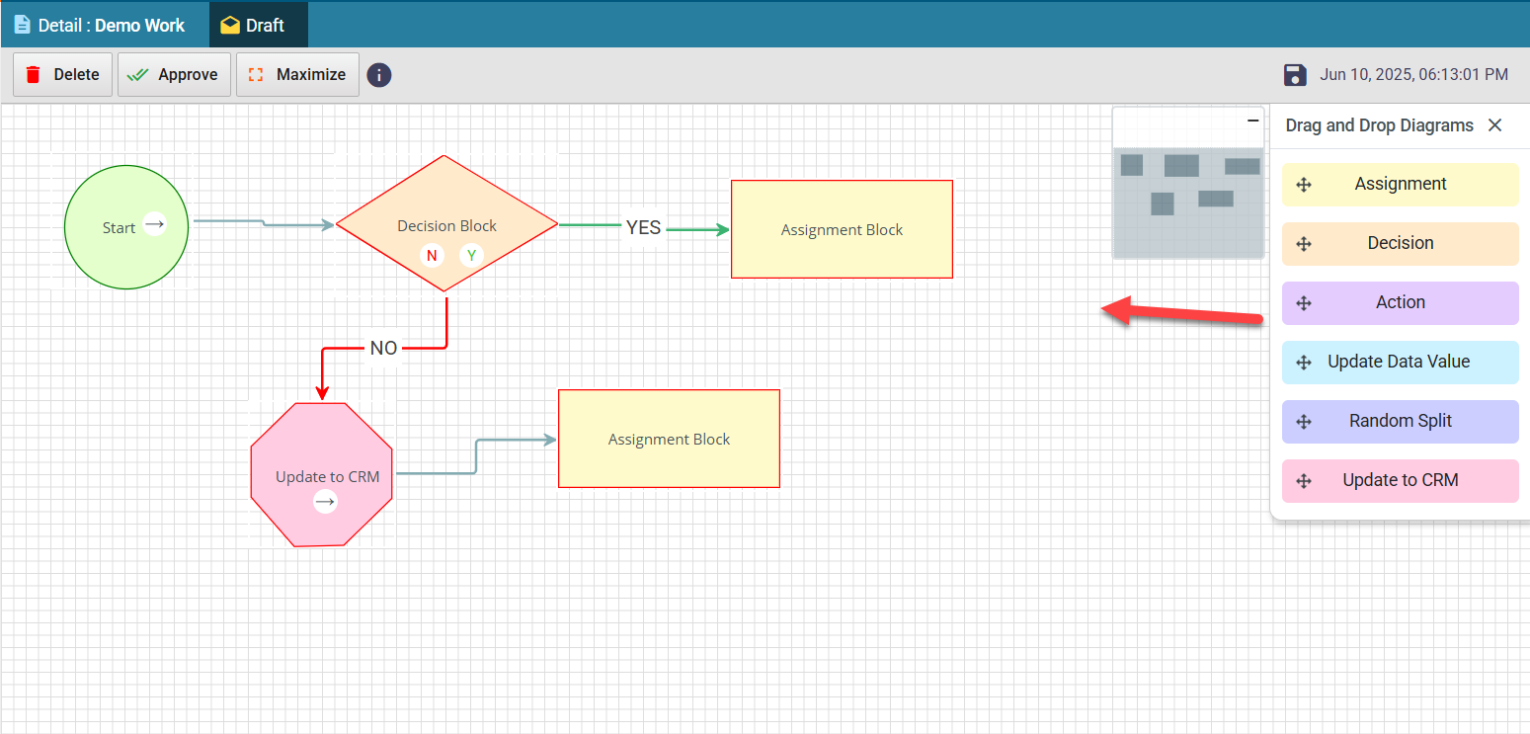Screen dimensions: 1530x734
Task: Click the expand icon on Maximize
Action: point(256,75)
